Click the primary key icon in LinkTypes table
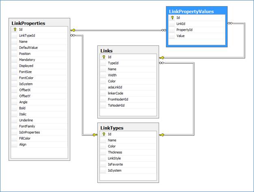Image resolution: width=254 pixels, height=192 pixels. tap(103, 134)
